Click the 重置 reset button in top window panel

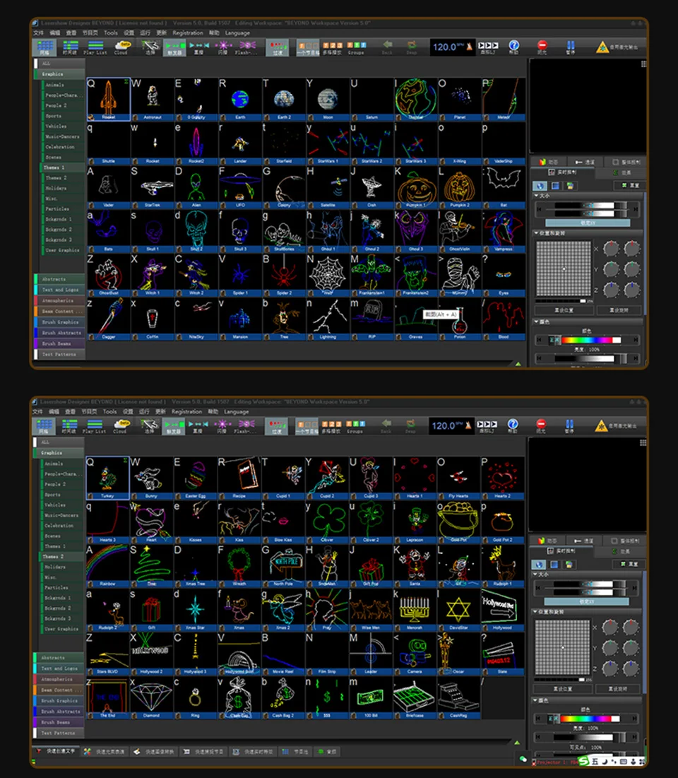[x=630, y=185]
